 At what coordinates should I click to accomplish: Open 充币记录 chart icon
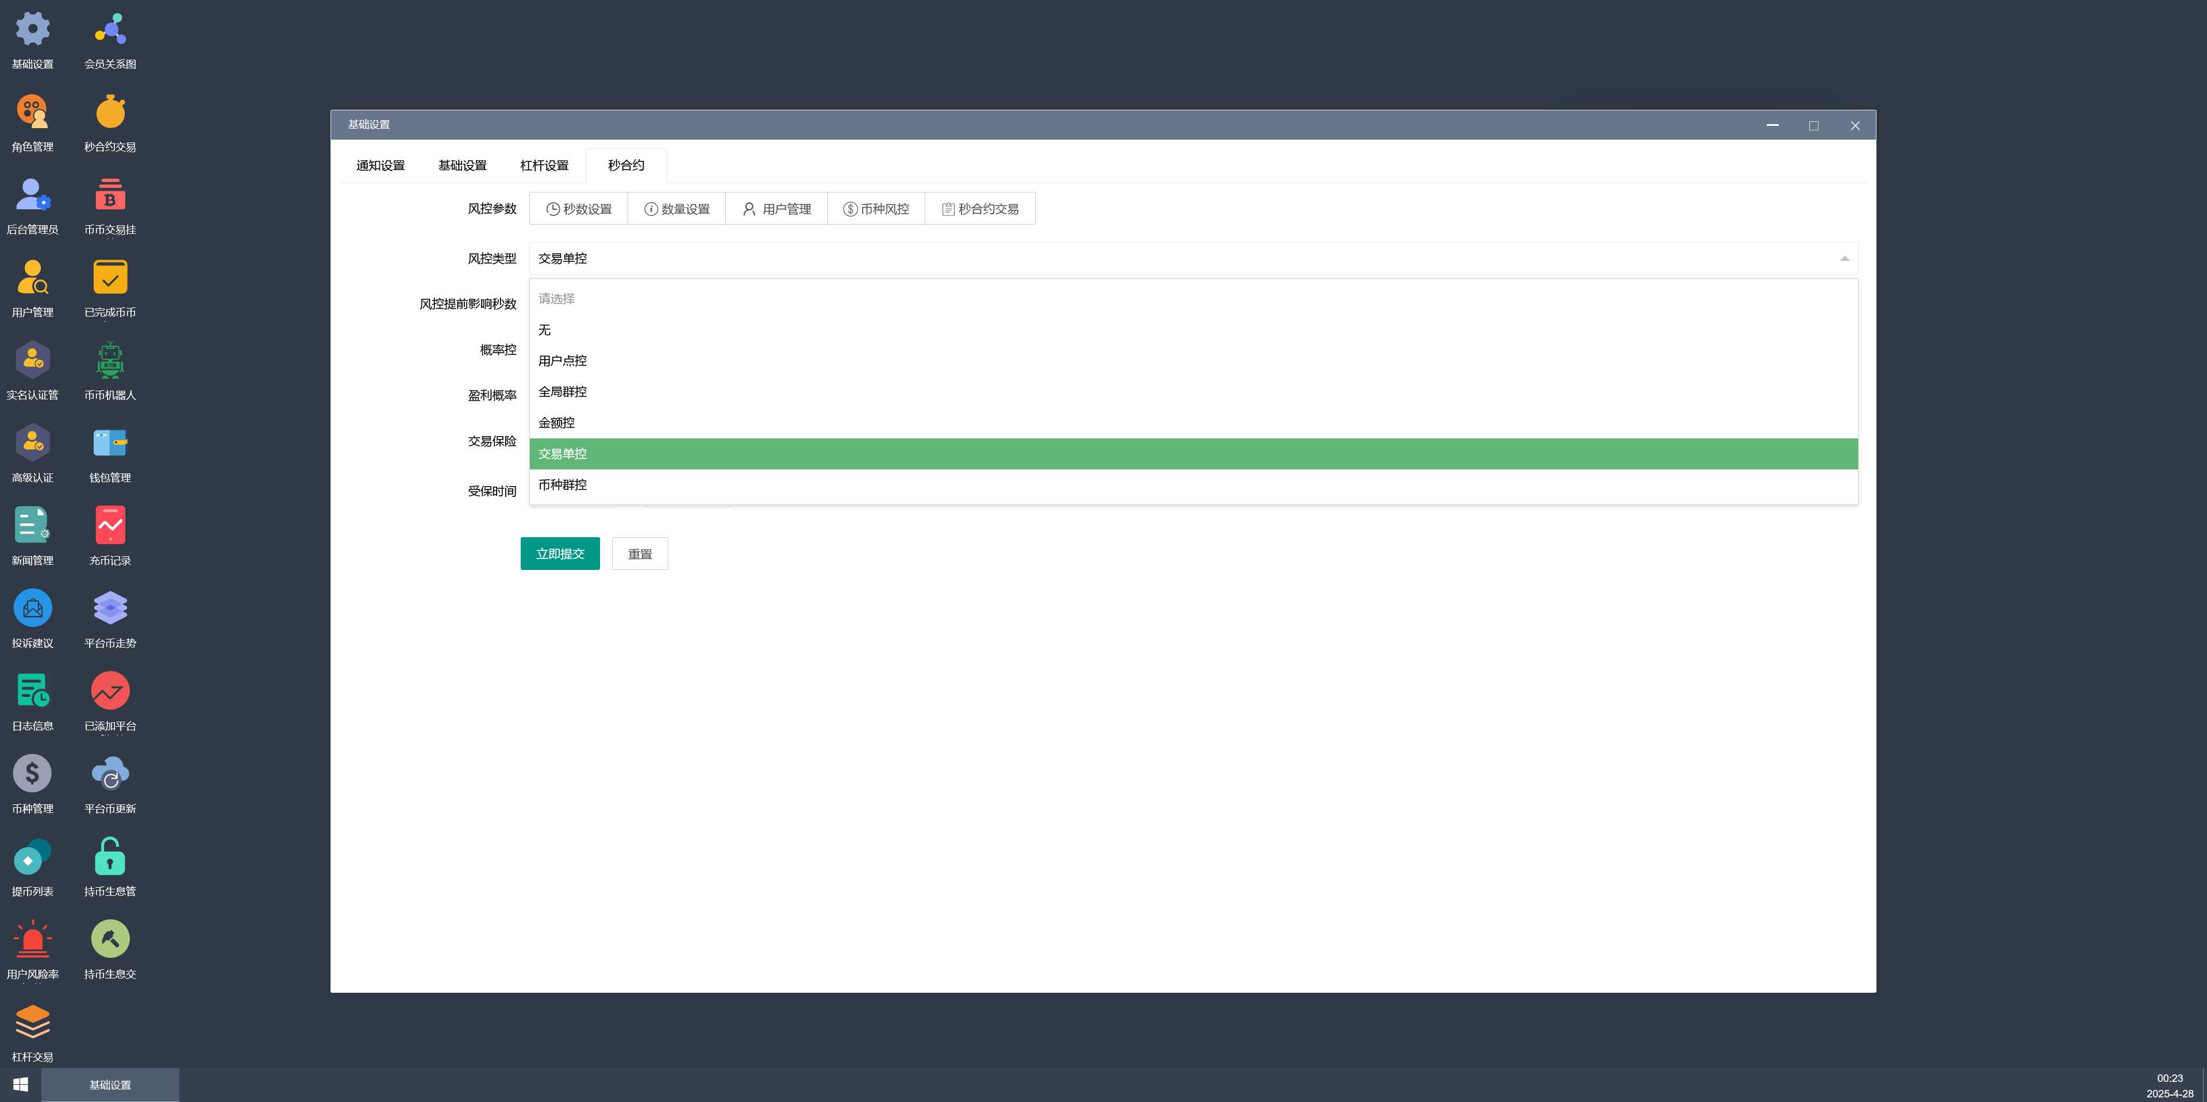click(110, 526)
